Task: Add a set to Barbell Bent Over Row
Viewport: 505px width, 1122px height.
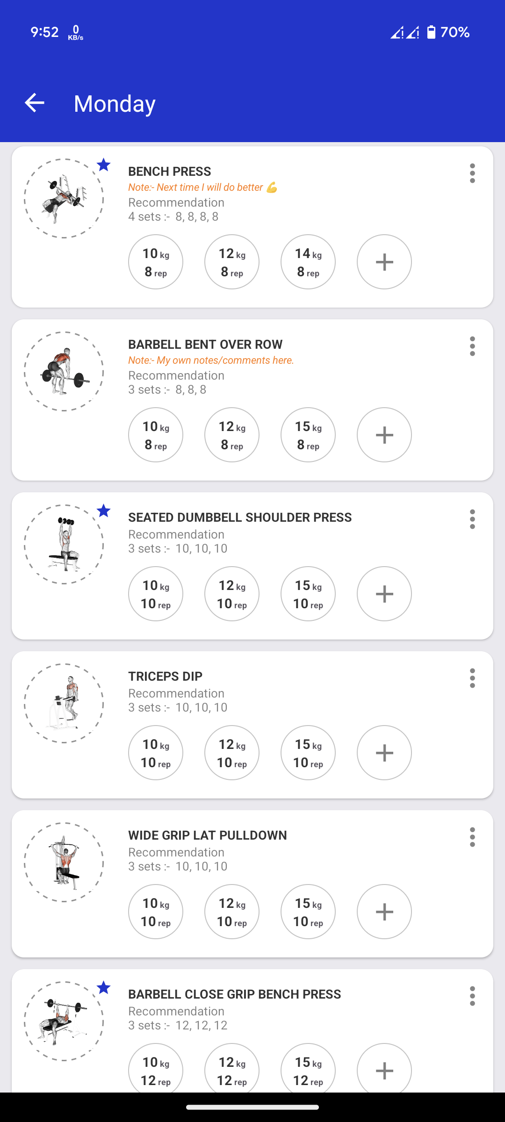Action: [x=384, y=435]
